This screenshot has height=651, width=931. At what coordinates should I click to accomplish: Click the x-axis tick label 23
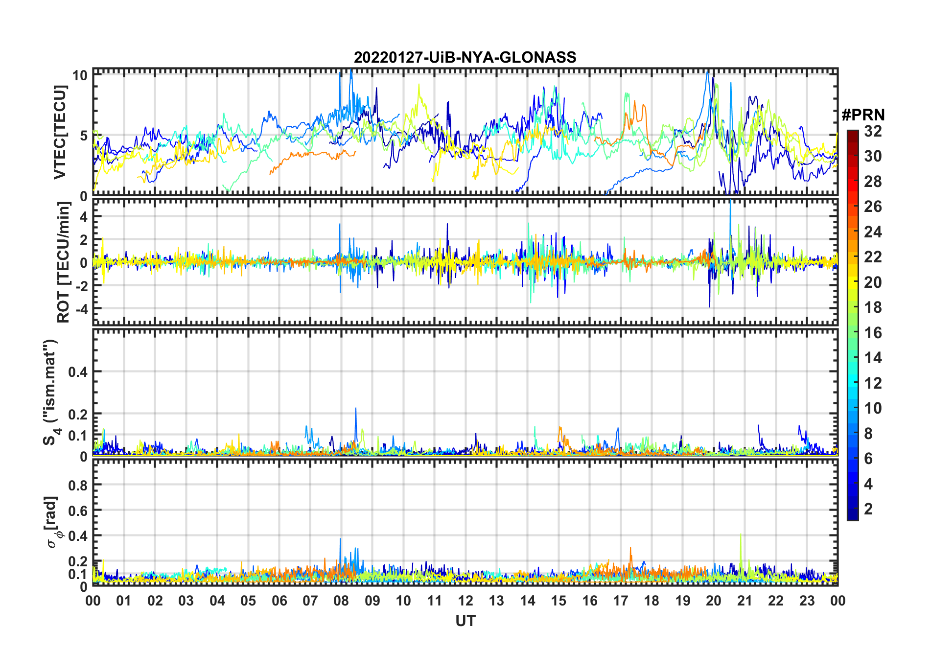coord(807,601)
